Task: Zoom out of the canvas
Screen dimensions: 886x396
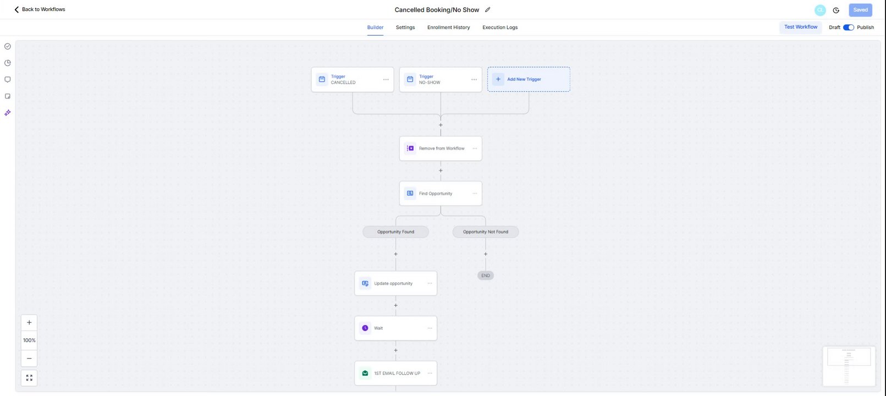Action: click(x=29, y=359)
